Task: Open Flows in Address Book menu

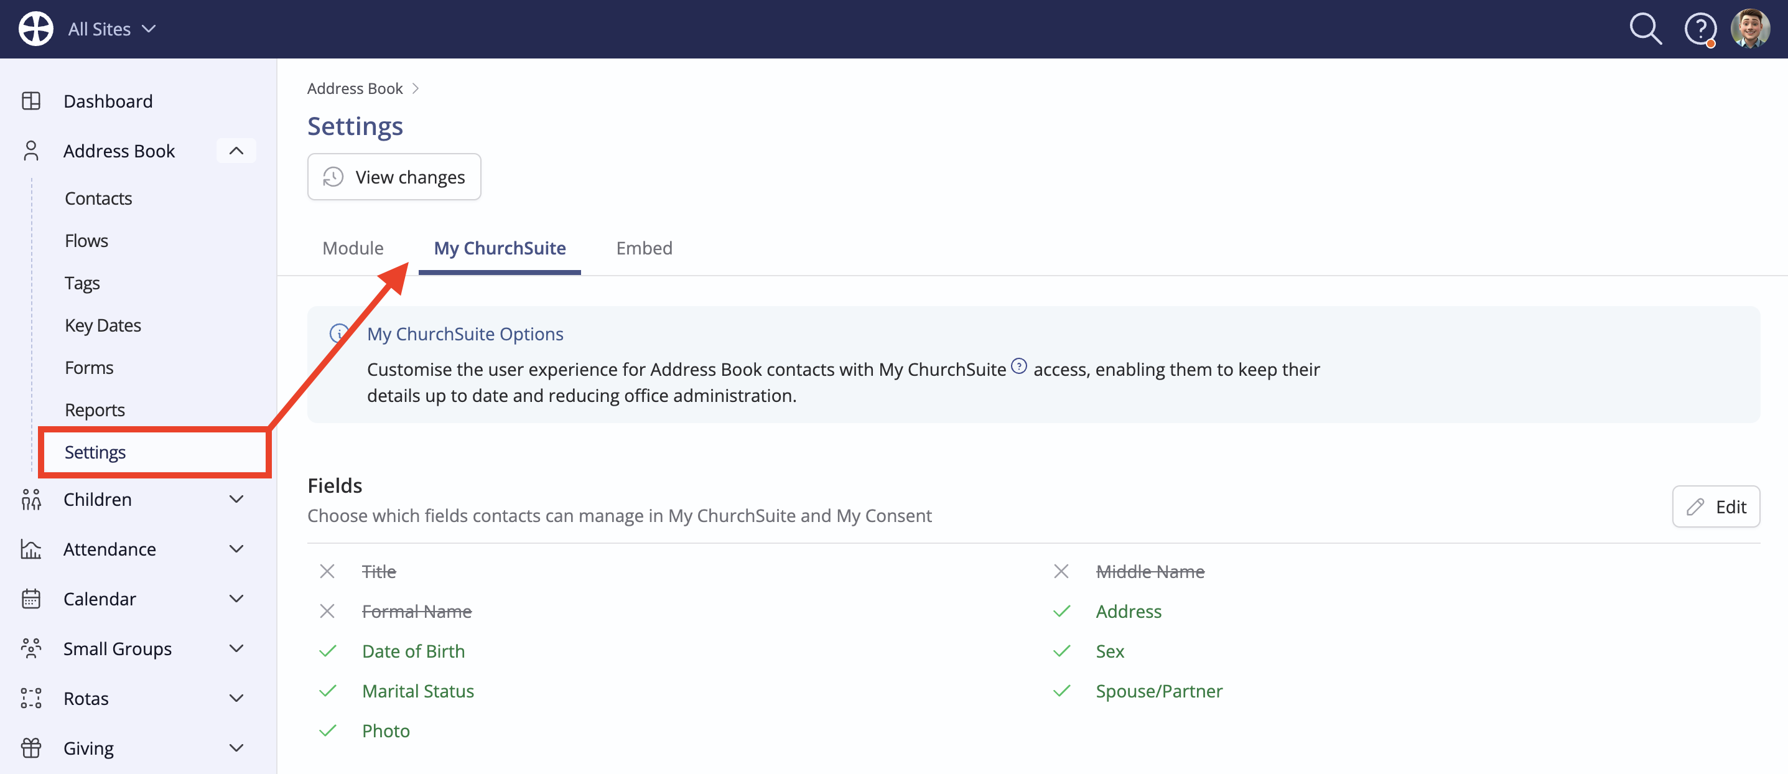Action: [86, 241]
